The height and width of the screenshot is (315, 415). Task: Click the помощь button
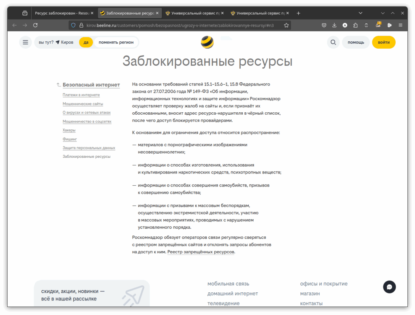pyautogui.click(x=356, y=42)
